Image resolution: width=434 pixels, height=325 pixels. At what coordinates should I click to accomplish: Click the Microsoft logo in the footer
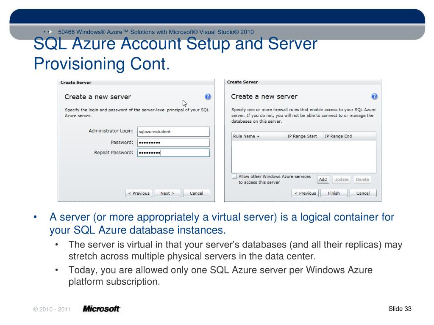(101, 308)
